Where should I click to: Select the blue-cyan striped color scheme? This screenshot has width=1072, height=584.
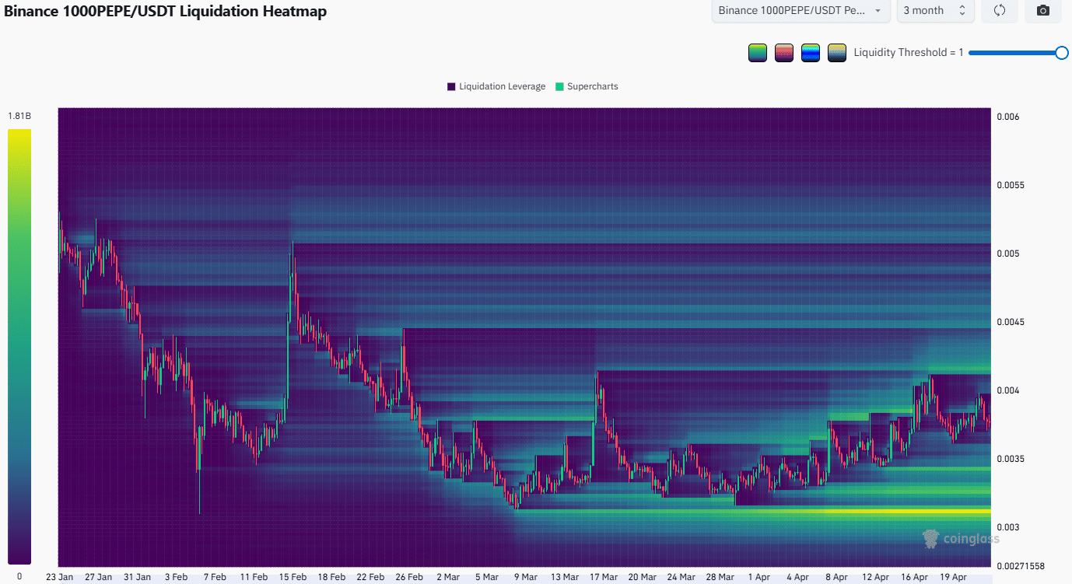pyautogui.click(x=811, y=53)
